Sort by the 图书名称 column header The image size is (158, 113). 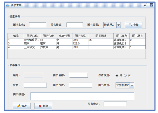point(32,36)
